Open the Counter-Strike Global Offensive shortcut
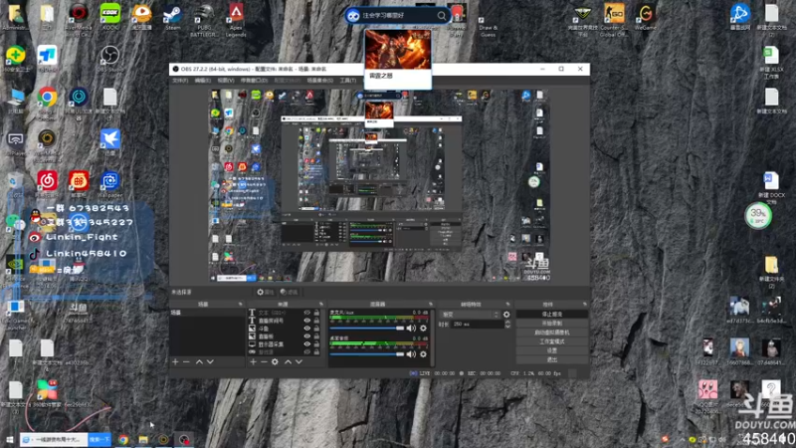 (614, 19)
